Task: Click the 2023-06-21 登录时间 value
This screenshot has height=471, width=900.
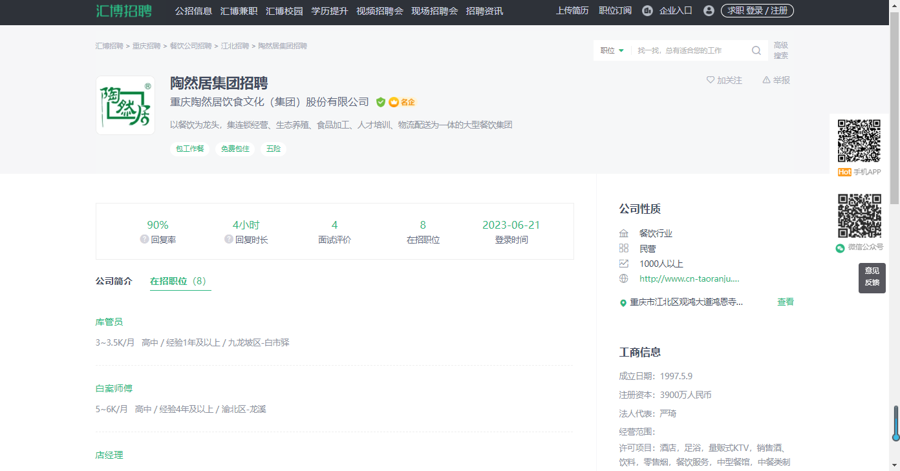Action: (511, 225)
